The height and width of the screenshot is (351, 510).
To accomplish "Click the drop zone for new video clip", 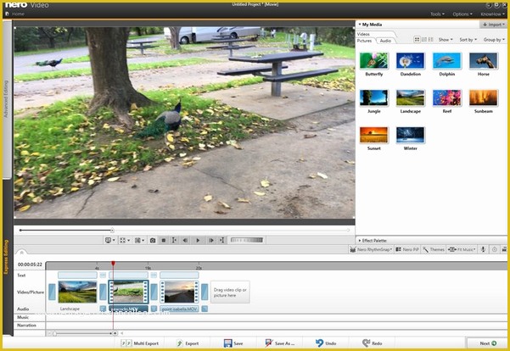I will click(x=230, y=292).
